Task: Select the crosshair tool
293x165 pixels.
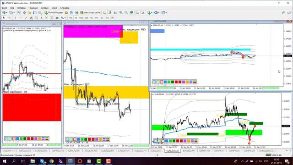Action: click(9, 18)
